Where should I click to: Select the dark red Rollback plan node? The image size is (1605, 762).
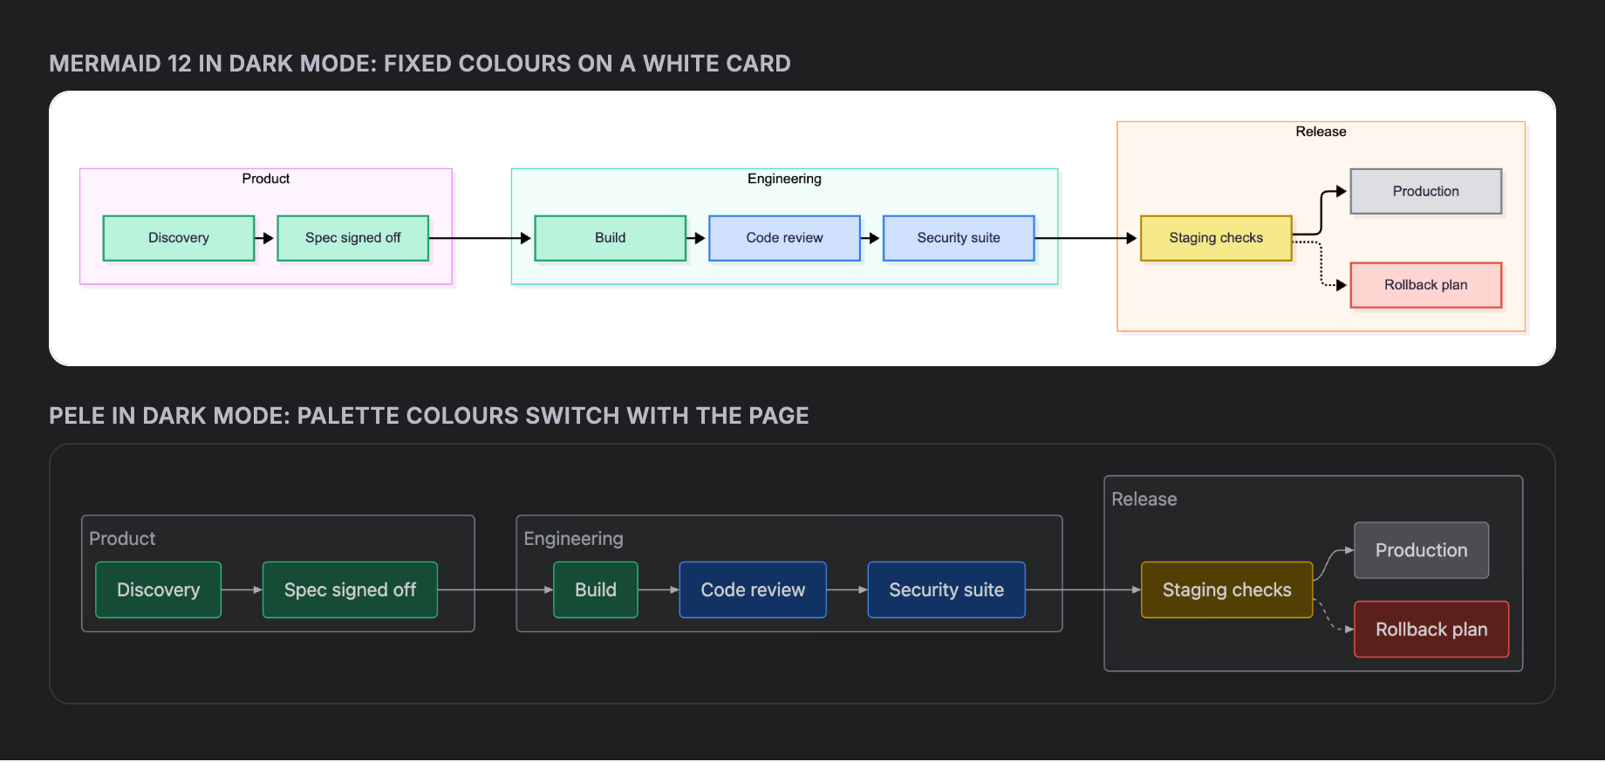(1431, 629)
